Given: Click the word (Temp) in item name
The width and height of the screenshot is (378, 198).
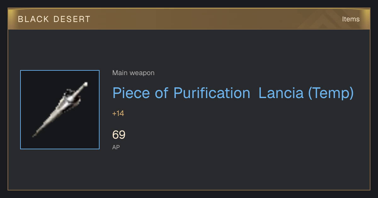Looking at the screenshot, I should click(331, 93).
